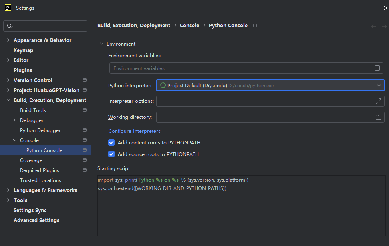
Task: Toggle Add content roots to PYTHONPATH checkbox
Action: [111, 143]
